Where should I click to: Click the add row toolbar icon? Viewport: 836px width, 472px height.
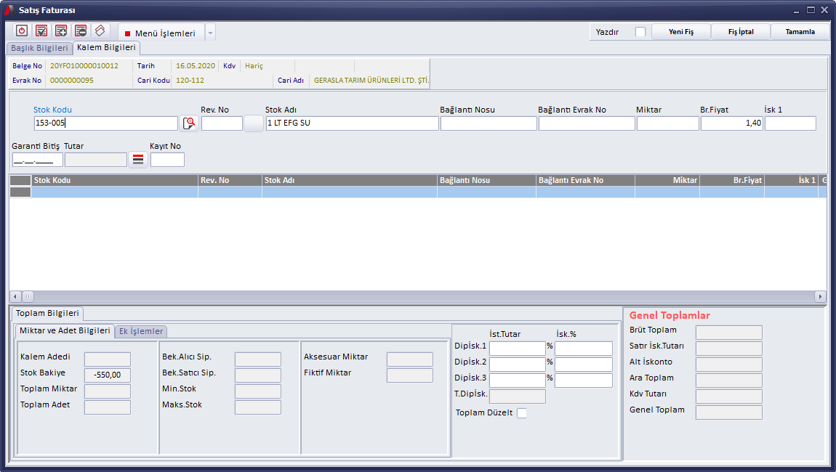pos(61,31)
